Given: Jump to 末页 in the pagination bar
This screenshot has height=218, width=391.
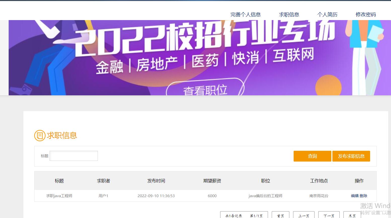Looking at the screenshot, I should click(x=352, y=216).
